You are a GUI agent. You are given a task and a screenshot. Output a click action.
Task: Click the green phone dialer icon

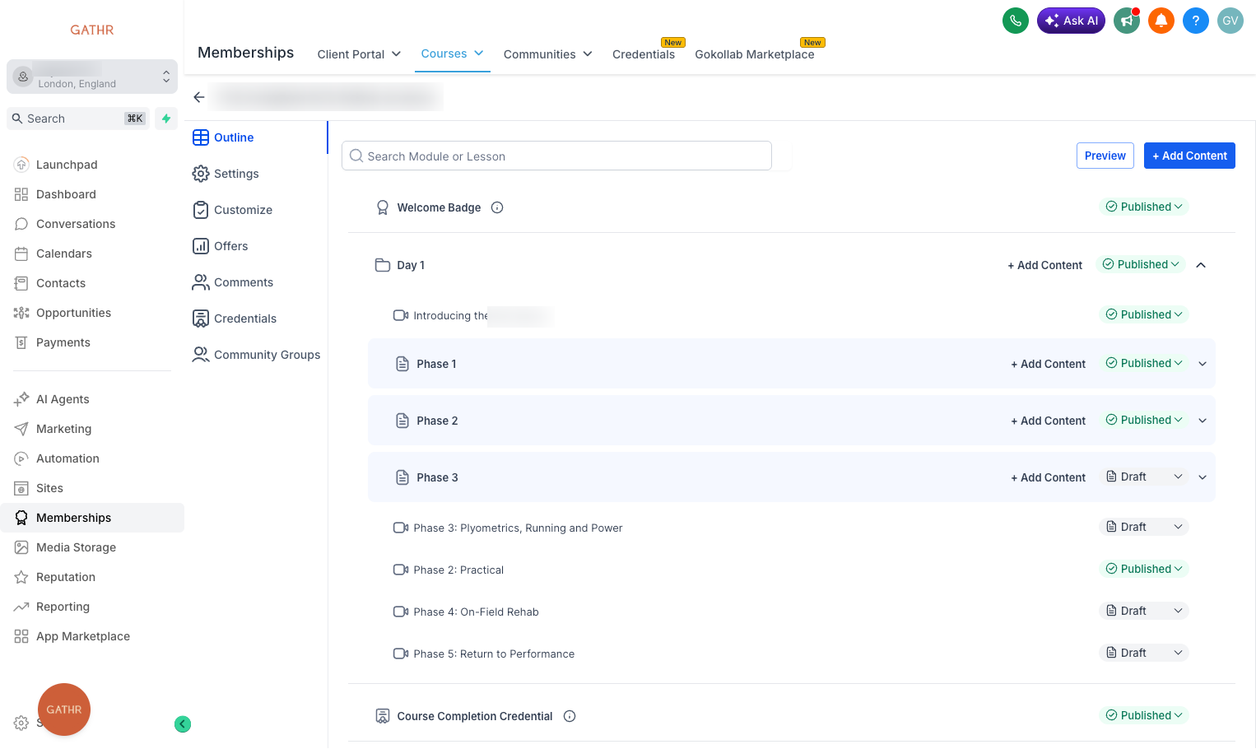[x=1015, y=21]
